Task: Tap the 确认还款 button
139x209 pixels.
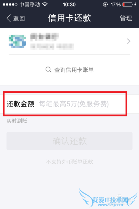Action: (x=69, y=141)
